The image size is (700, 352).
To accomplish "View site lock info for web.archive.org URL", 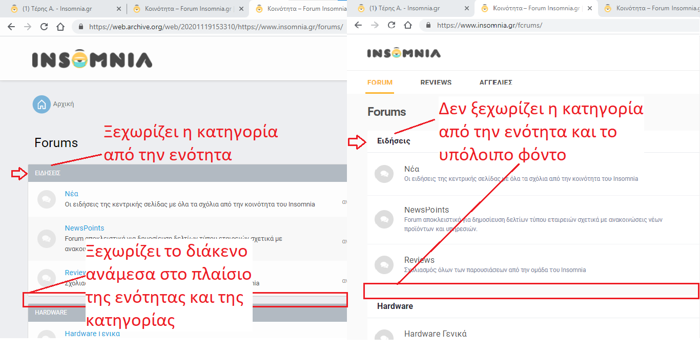I will point(81,27).
